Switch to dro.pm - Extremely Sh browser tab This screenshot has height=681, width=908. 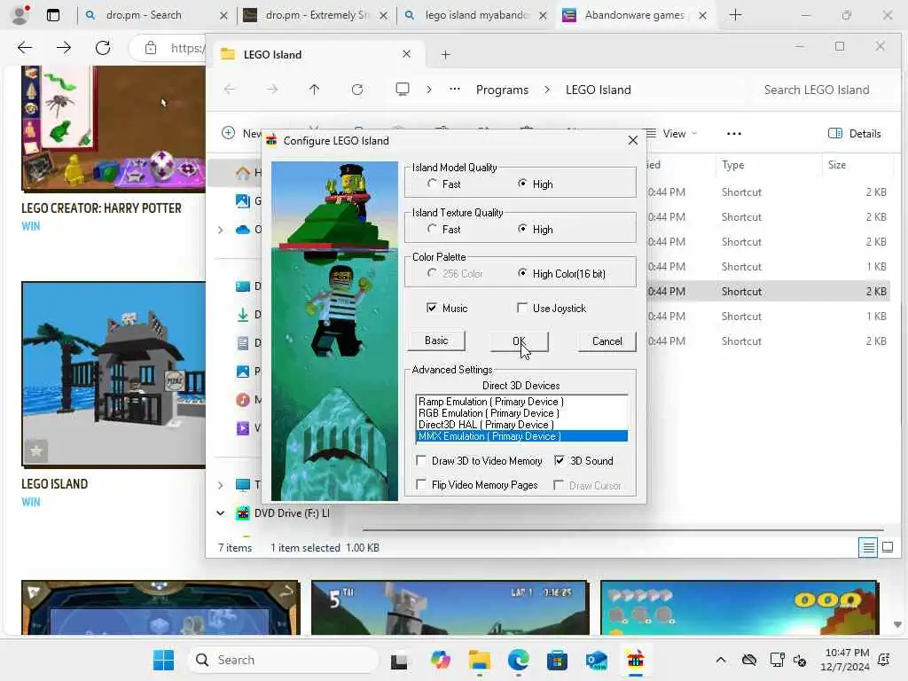tap(317, 15)
